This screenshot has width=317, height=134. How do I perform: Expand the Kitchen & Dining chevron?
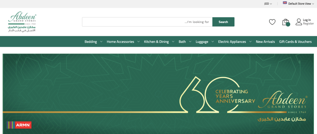point(173,42)
